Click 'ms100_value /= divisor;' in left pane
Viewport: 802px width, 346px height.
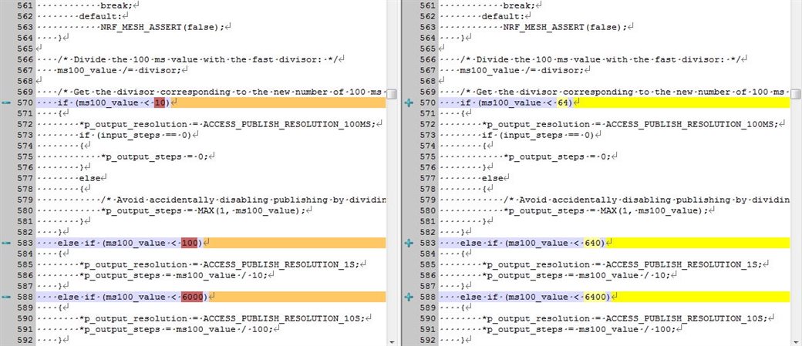(120, 70)
